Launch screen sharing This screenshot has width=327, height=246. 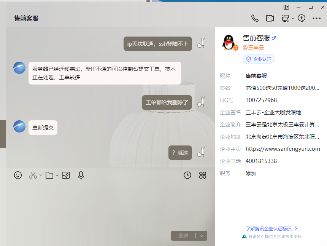coord(285,18)
